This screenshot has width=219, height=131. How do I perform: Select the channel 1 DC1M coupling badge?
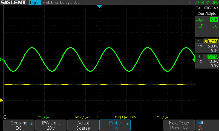pos(213,41)
